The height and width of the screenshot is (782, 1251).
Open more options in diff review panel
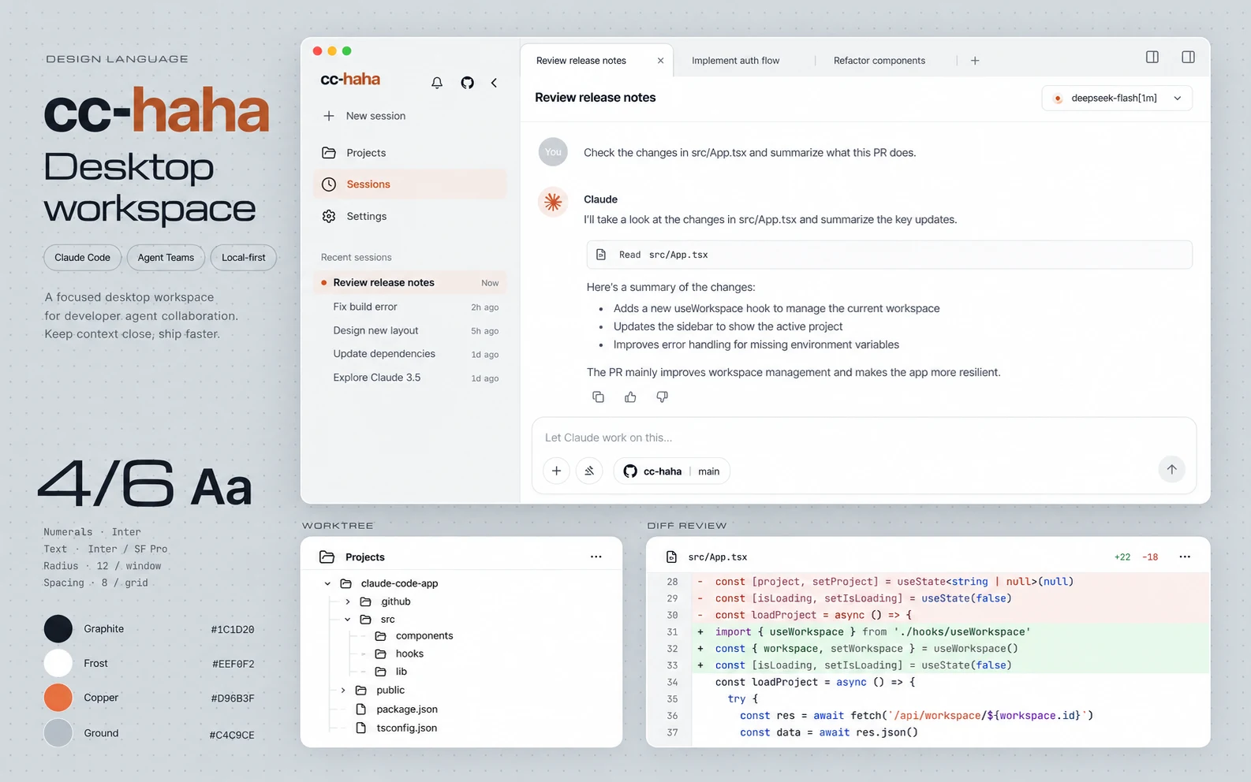click(1185, 557)
